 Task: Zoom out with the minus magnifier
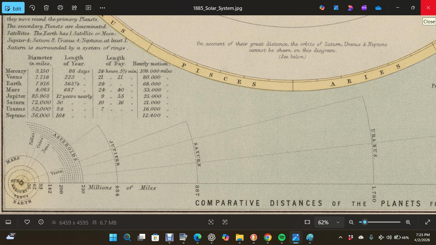(351, 222)
